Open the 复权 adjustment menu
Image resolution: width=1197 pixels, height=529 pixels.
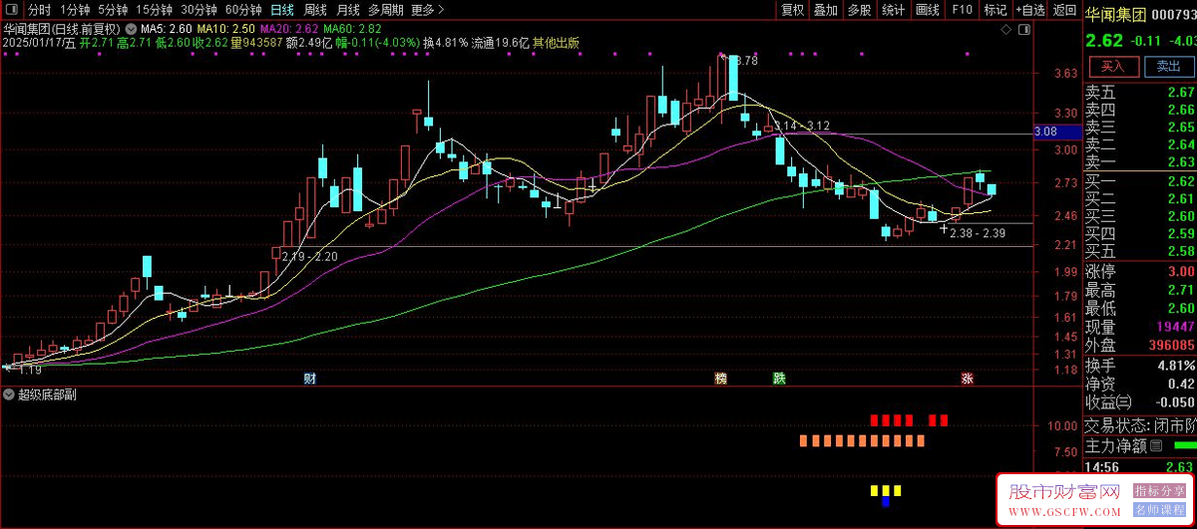click(x=792, y=10)
